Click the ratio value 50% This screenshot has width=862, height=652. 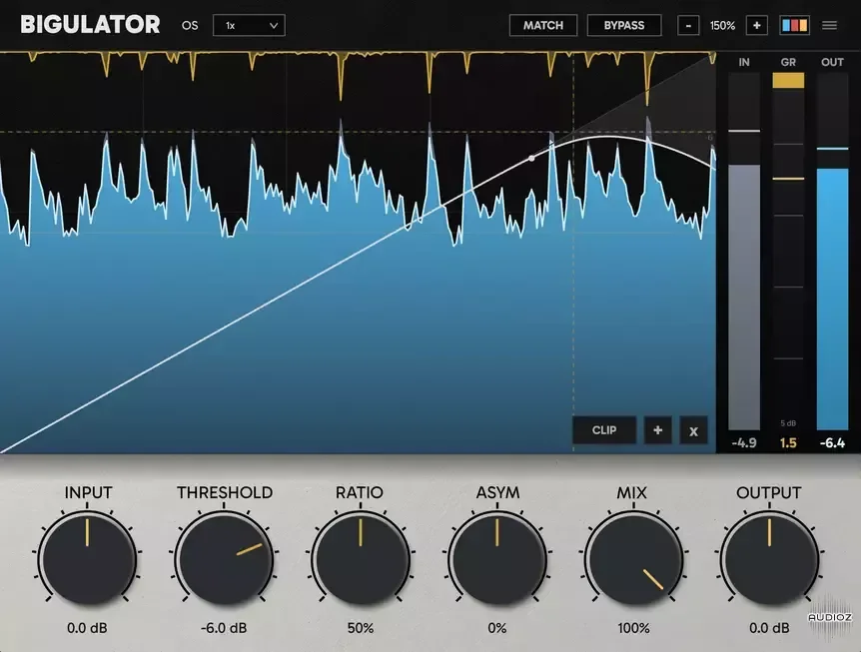(361, 628)
